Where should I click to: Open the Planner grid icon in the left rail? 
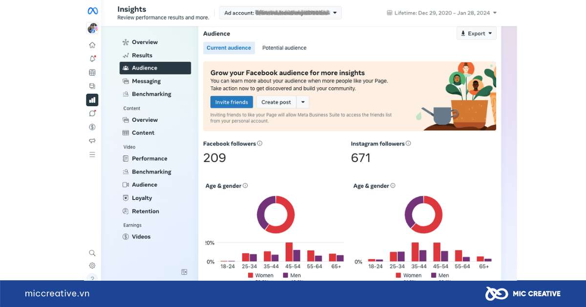(92, 73)
